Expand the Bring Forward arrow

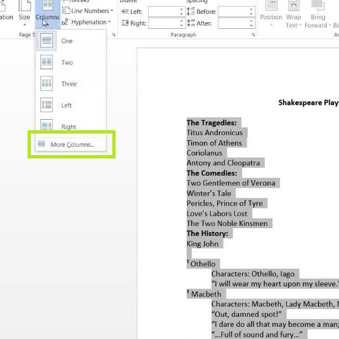coord(330,25)
